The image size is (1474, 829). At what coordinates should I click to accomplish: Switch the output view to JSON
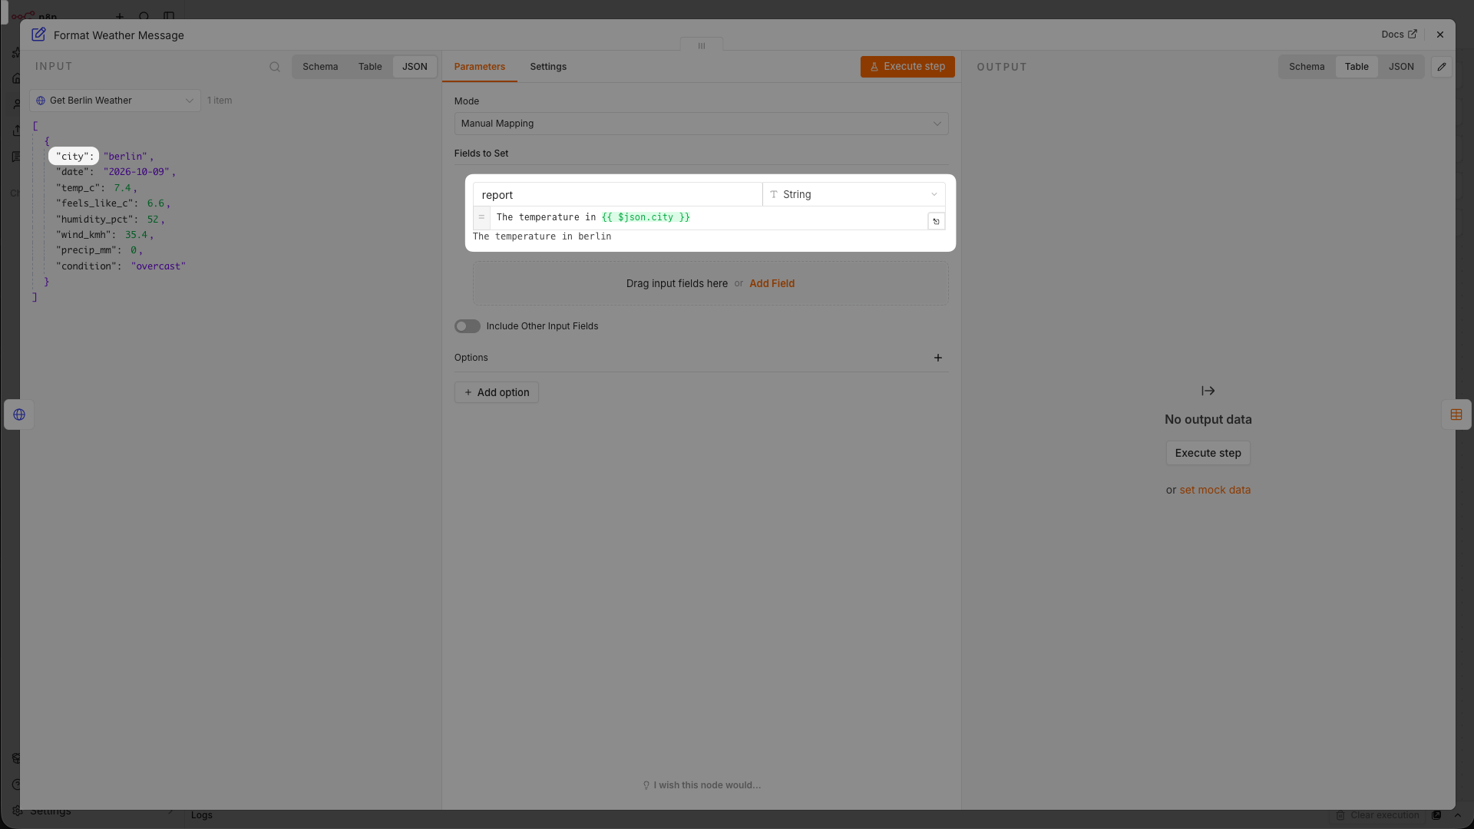[x=1401, y=67]
